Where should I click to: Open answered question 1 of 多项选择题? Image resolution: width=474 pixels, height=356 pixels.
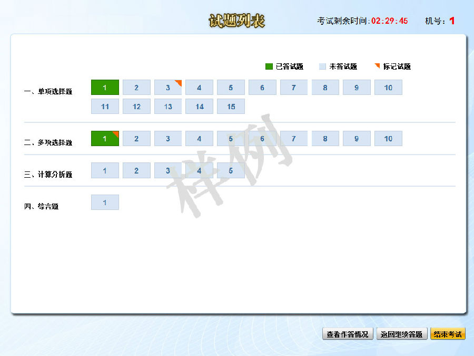[105, 138]
